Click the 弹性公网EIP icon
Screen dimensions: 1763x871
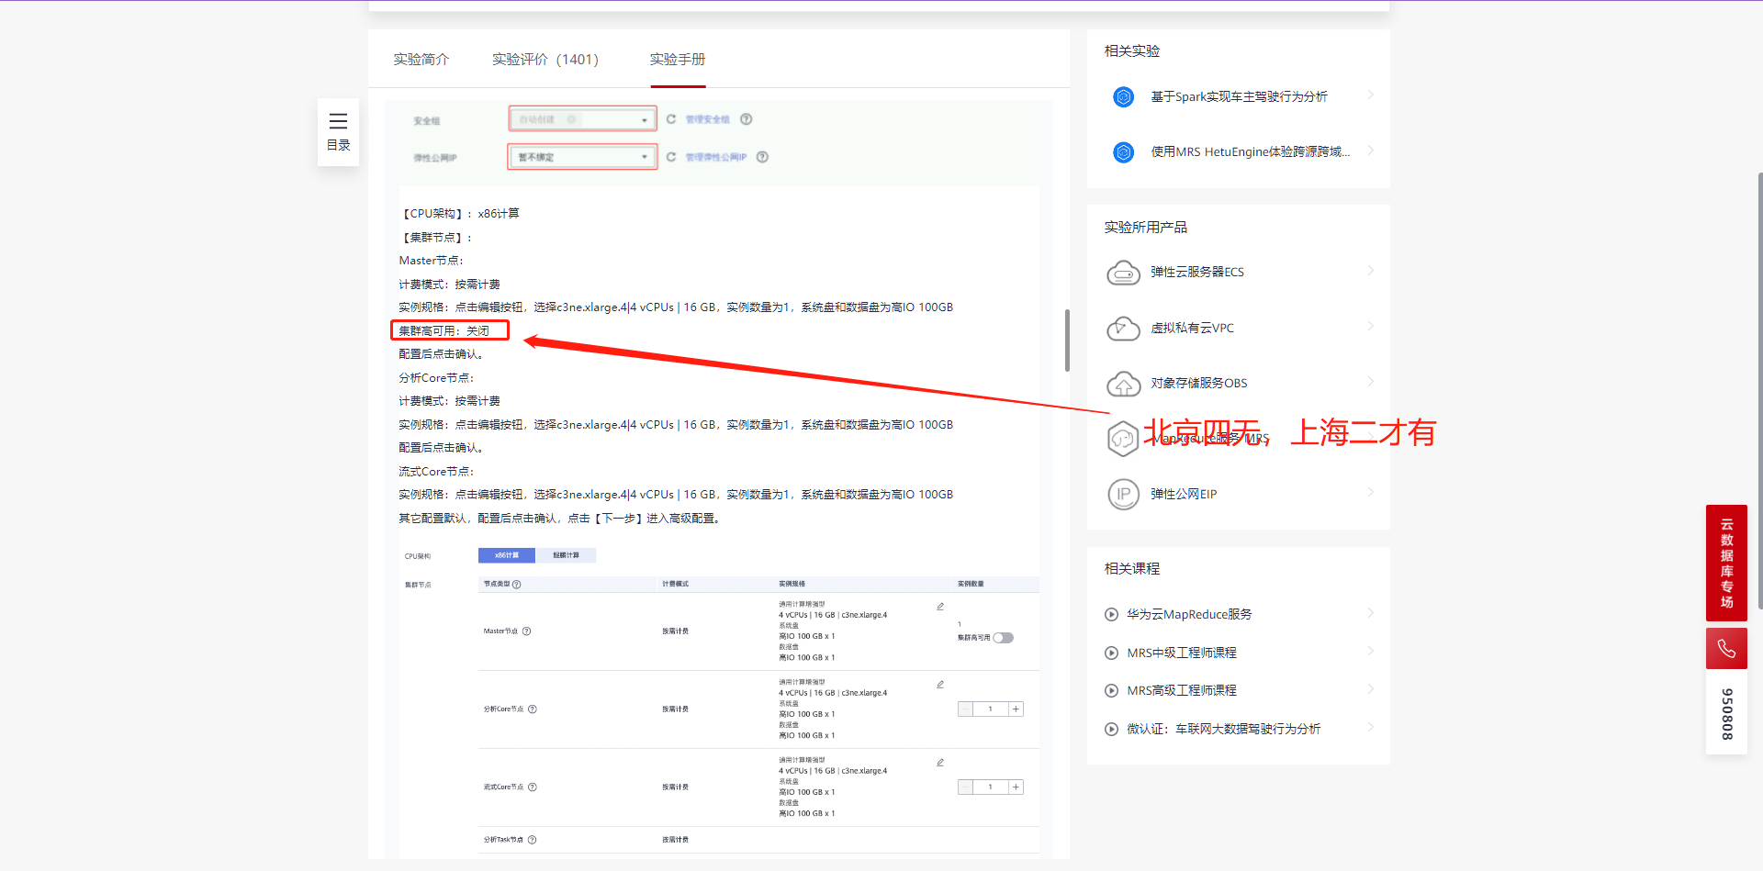click(1123, 494)
